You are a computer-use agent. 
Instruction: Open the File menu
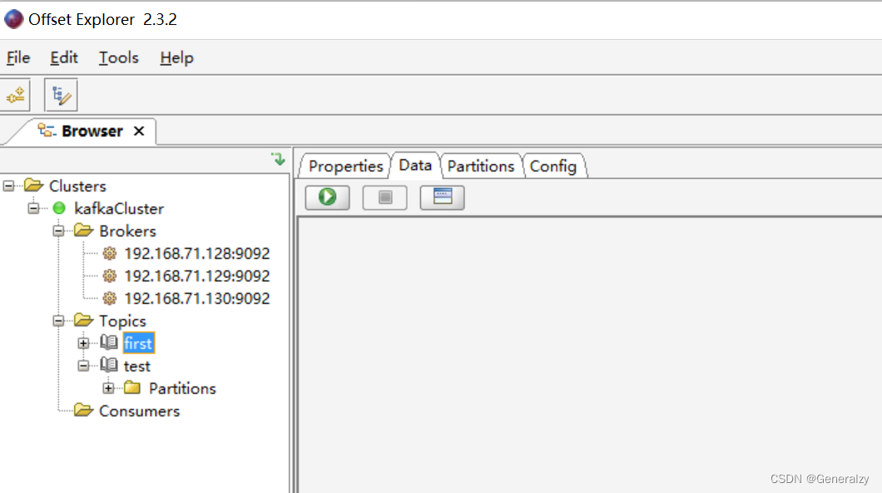pos(18,57)
